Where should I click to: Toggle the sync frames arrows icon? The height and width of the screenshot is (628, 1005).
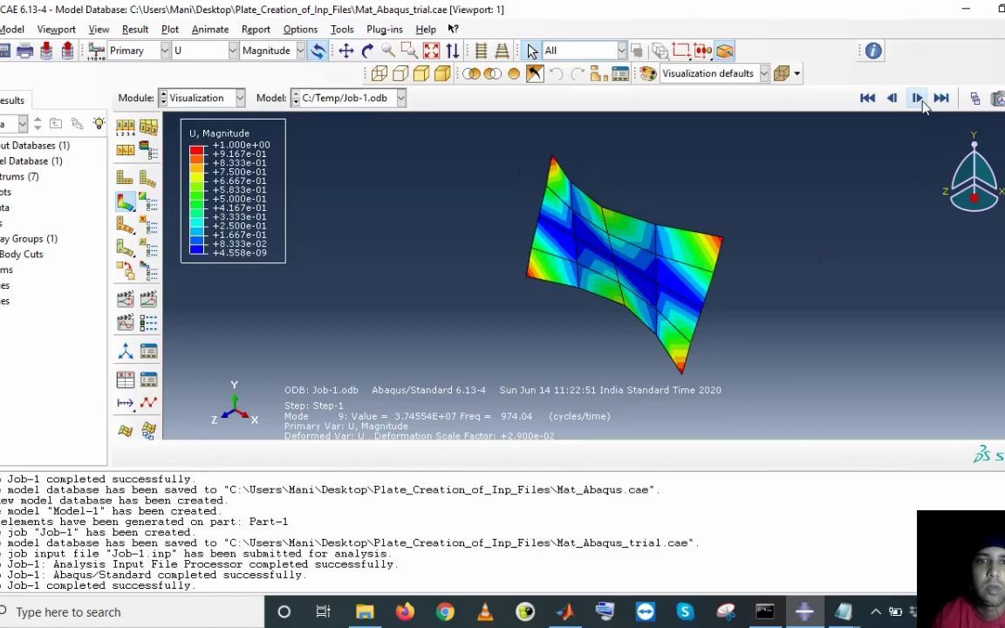click(x=453, y=50)
